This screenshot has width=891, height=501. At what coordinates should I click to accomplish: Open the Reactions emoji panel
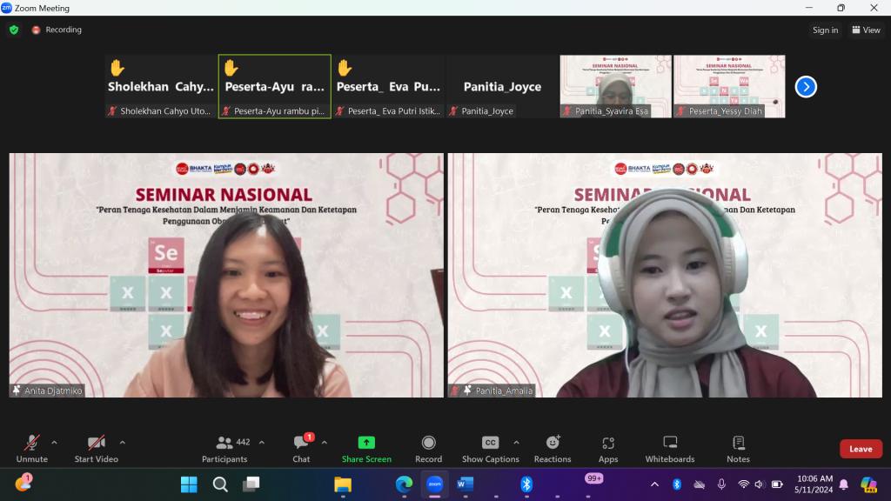point(553,448)
